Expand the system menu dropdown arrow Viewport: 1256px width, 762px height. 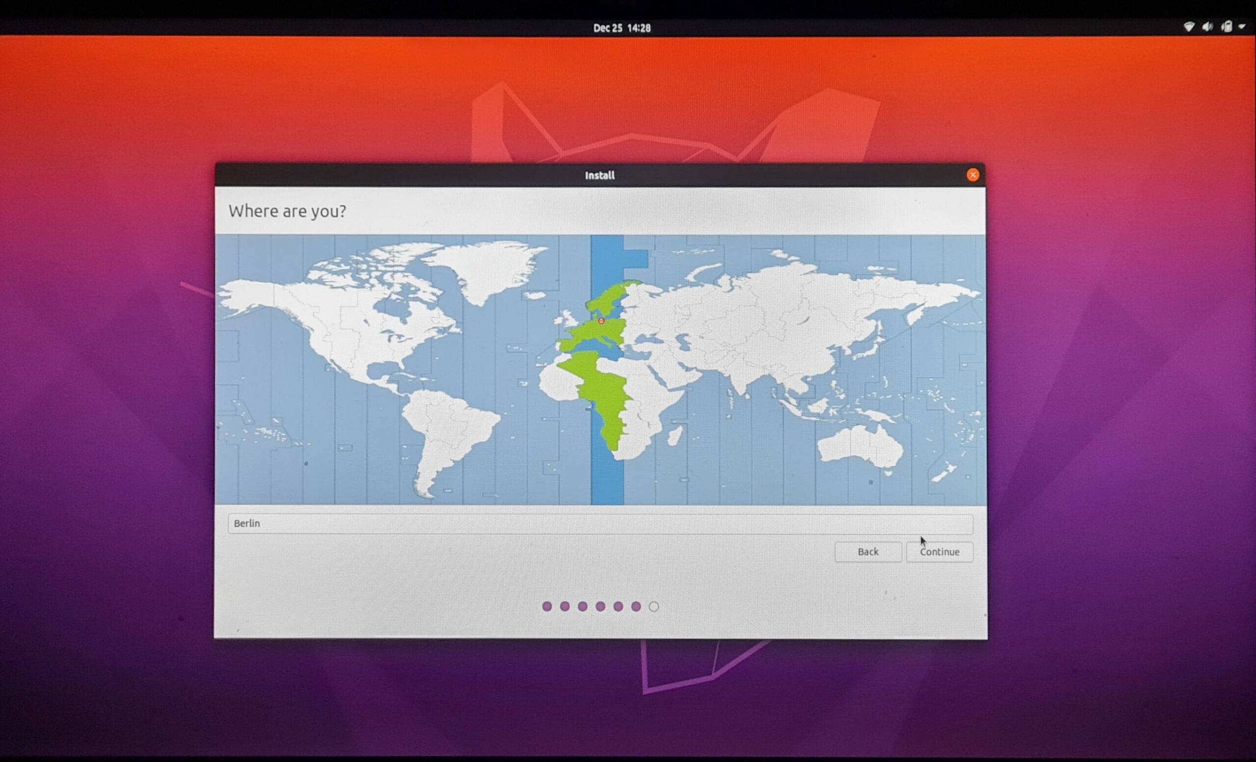tap(1242, 27)
